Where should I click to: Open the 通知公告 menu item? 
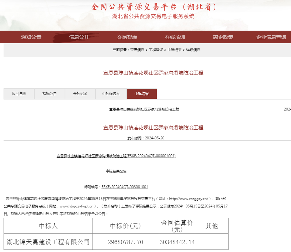(31, 37)
